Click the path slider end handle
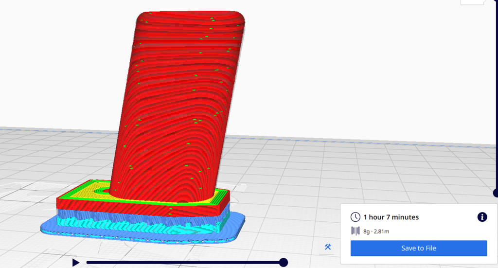 [x=284, y=263]
